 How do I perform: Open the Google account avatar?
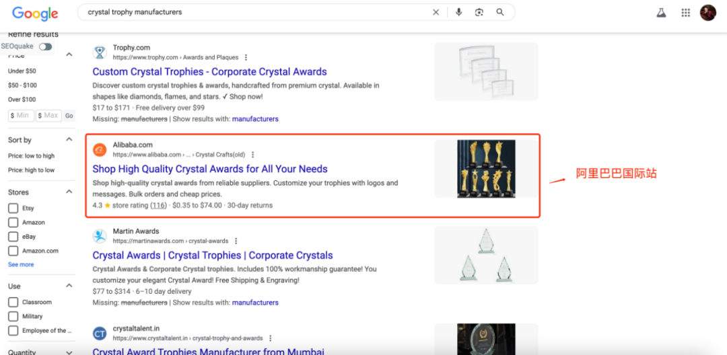[x=708, y=13]
